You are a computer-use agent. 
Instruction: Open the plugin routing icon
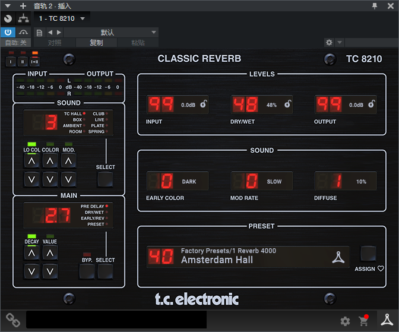pyautogui.click(x=23, y=18)
